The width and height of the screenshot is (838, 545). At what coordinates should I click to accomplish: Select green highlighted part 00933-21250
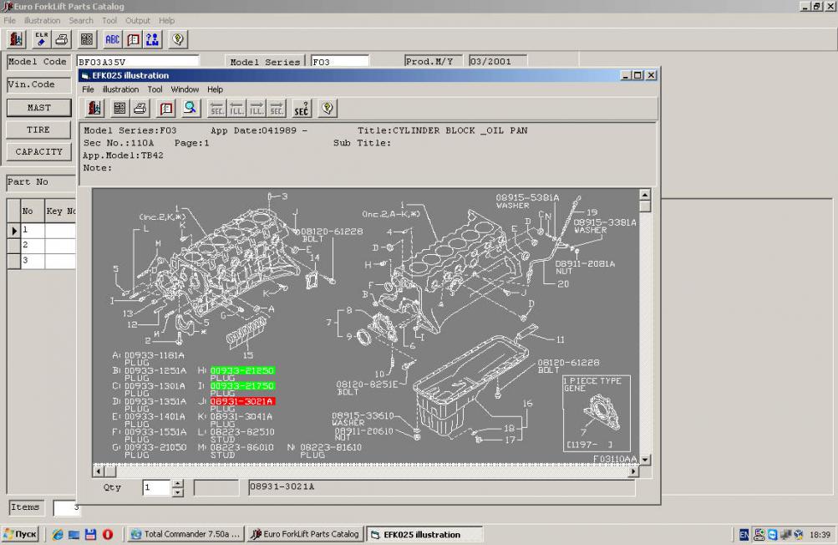click(242, 370)
